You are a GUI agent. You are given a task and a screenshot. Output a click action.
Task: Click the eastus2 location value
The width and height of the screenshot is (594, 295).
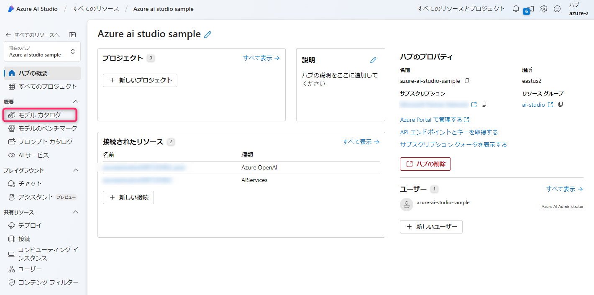(532, 81)
